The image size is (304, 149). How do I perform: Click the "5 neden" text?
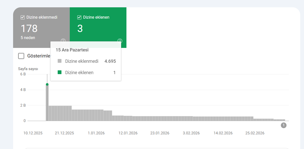(28, 38)
